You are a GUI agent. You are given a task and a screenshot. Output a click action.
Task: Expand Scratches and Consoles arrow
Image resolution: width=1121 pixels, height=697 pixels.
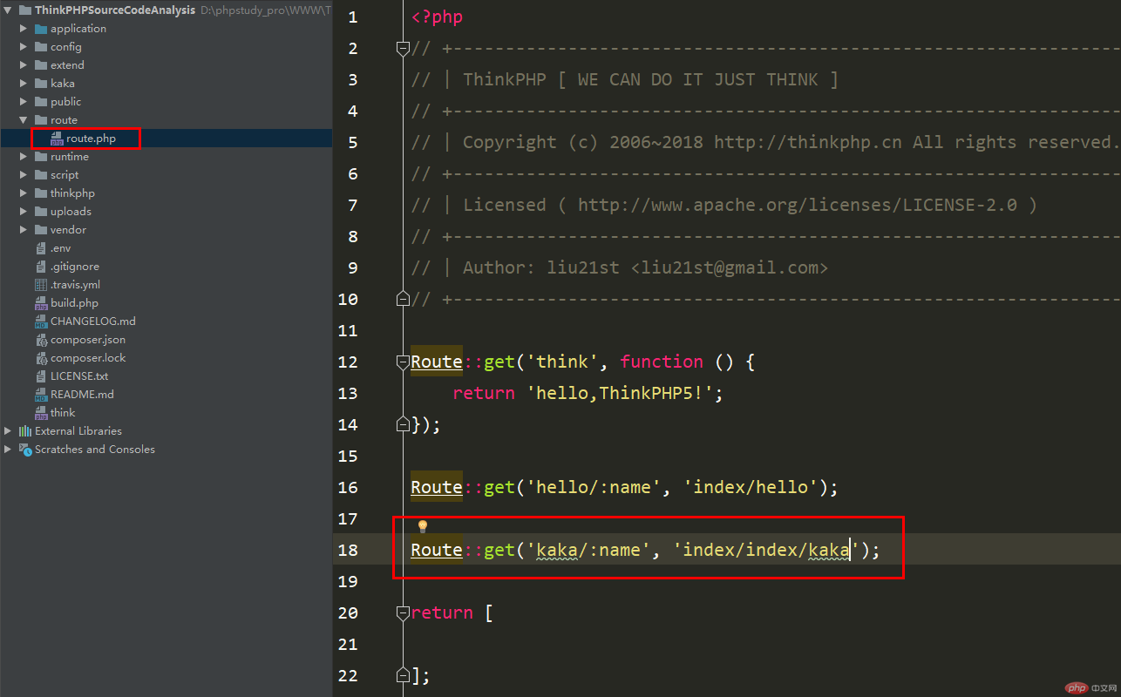point(8,450)
